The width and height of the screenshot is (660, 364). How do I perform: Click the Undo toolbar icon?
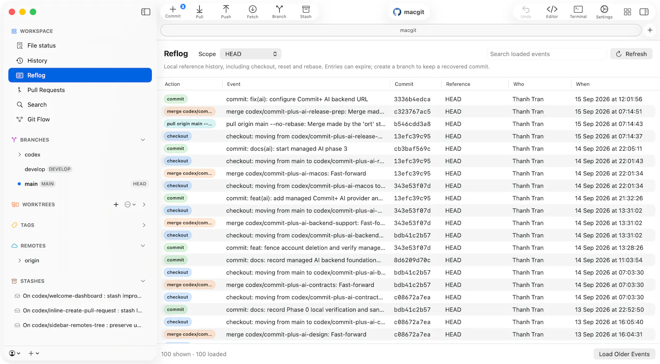click(526, 12)
